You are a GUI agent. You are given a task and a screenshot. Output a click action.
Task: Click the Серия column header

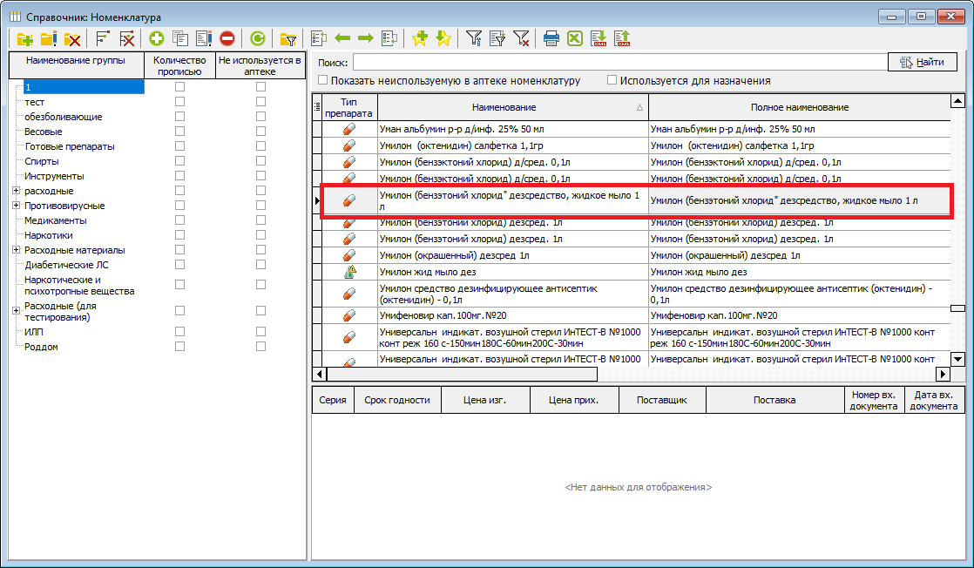pyautogui.click(x=333, y=400)
